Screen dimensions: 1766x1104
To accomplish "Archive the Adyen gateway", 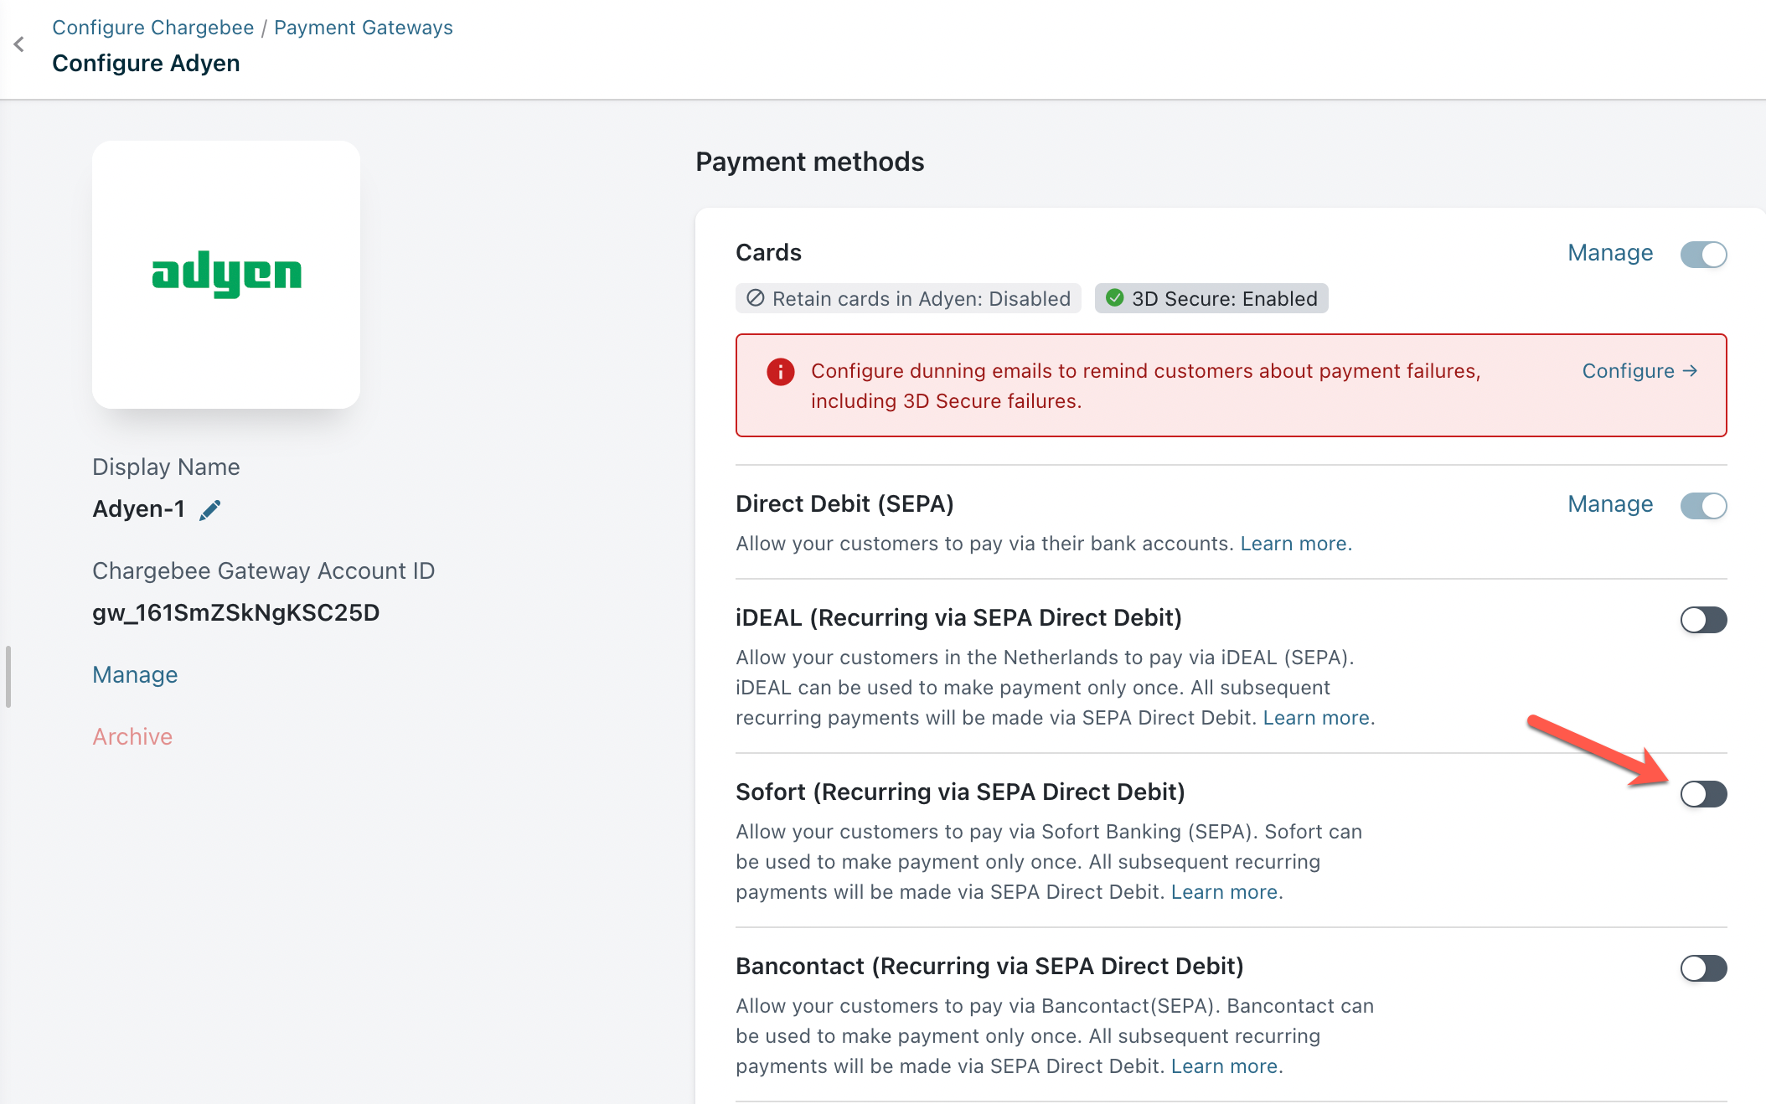I will coord(132,737).
